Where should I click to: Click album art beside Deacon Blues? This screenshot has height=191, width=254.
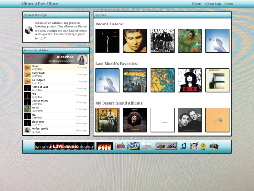click(x=28, y=102)
